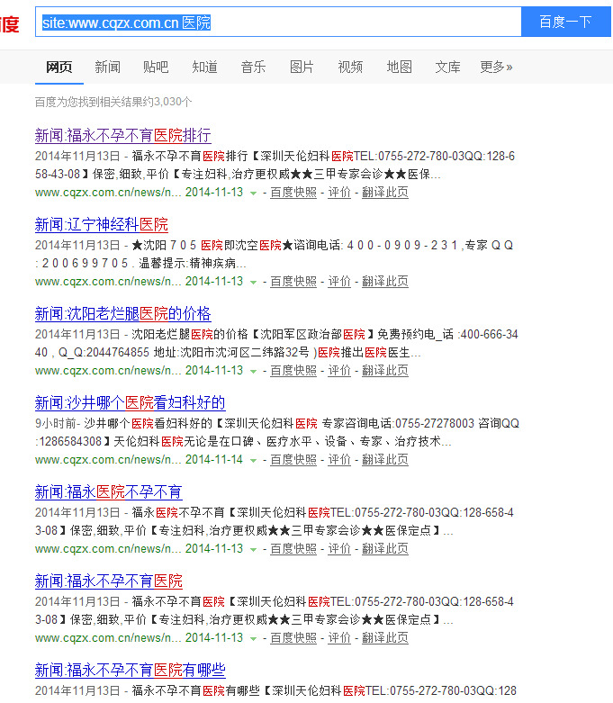613x703 pixels.
Task: Open 百度快照 for 福永不孕不育医院排行 result
Action: point(293,193)
